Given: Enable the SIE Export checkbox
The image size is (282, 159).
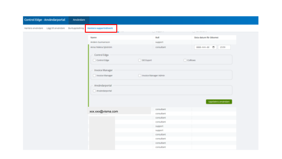Looking at the screenshot, I should click(x=140, y=60).
